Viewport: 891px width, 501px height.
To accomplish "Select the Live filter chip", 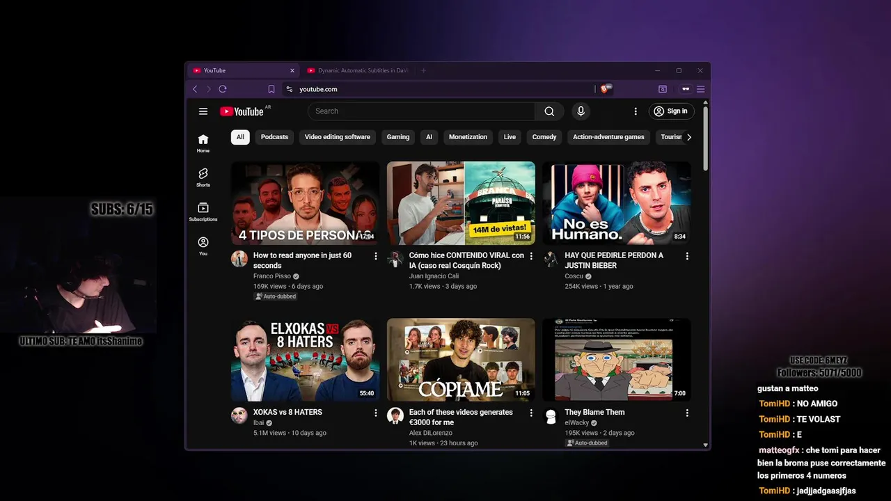I will [510, 137].
